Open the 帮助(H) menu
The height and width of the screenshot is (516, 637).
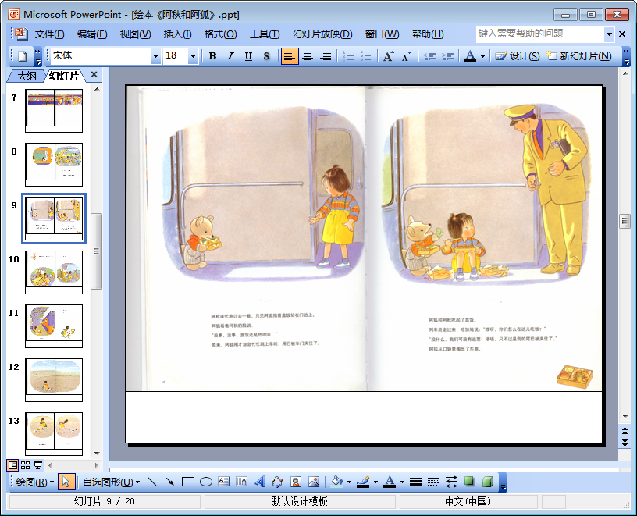click(428, 34)
